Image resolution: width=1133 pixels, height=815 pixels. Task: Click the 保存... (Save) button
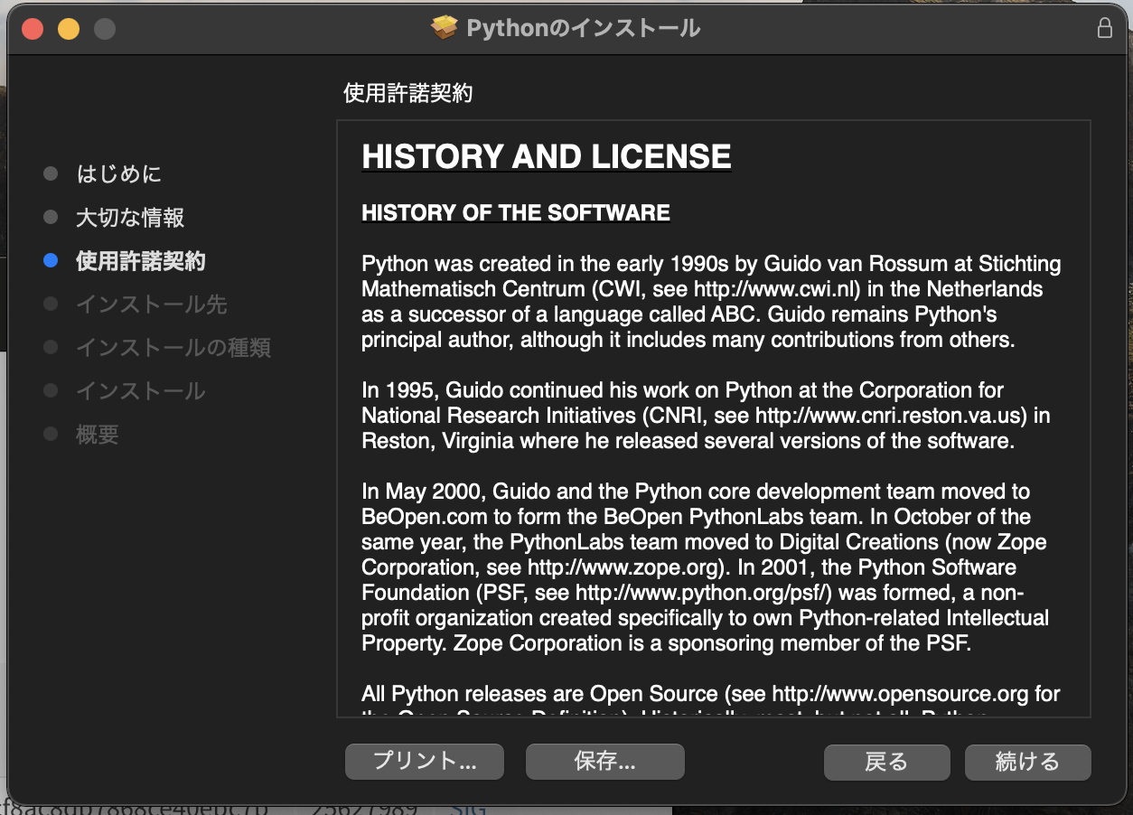coord(604,762)
